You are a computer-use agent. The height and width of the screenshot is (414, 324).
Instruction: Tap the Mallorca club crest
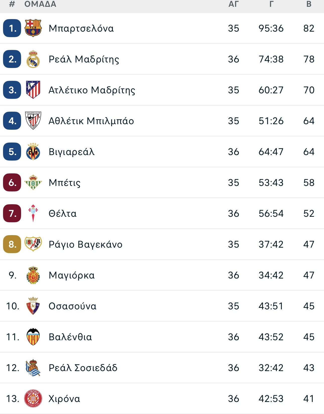(x=33, y=275)
